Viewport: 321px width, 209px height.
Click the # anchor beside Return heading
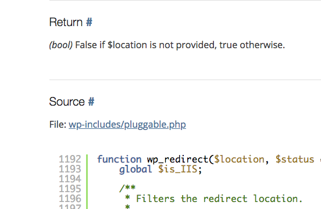(x=89, y=22)
